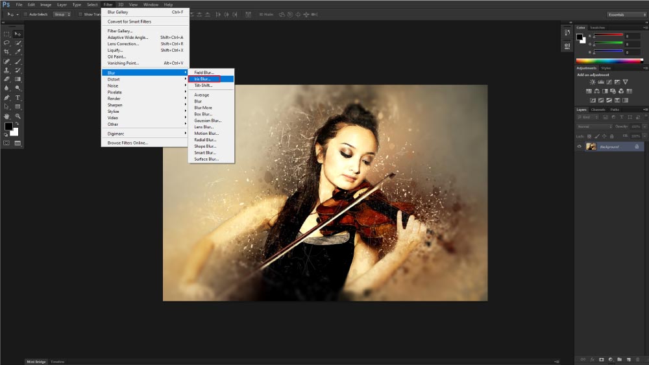Open the Normal blend mode dropdown
Image resolution: width=649 pixels, height=365 pixels.
point(594,126)
